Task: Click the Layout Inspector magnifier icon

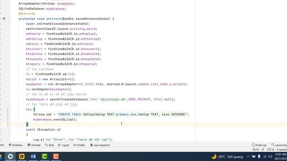Action: [273, 145]
